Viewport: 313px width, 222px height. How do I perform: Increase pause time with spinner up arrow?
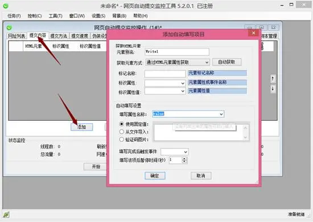pos(184,158)
